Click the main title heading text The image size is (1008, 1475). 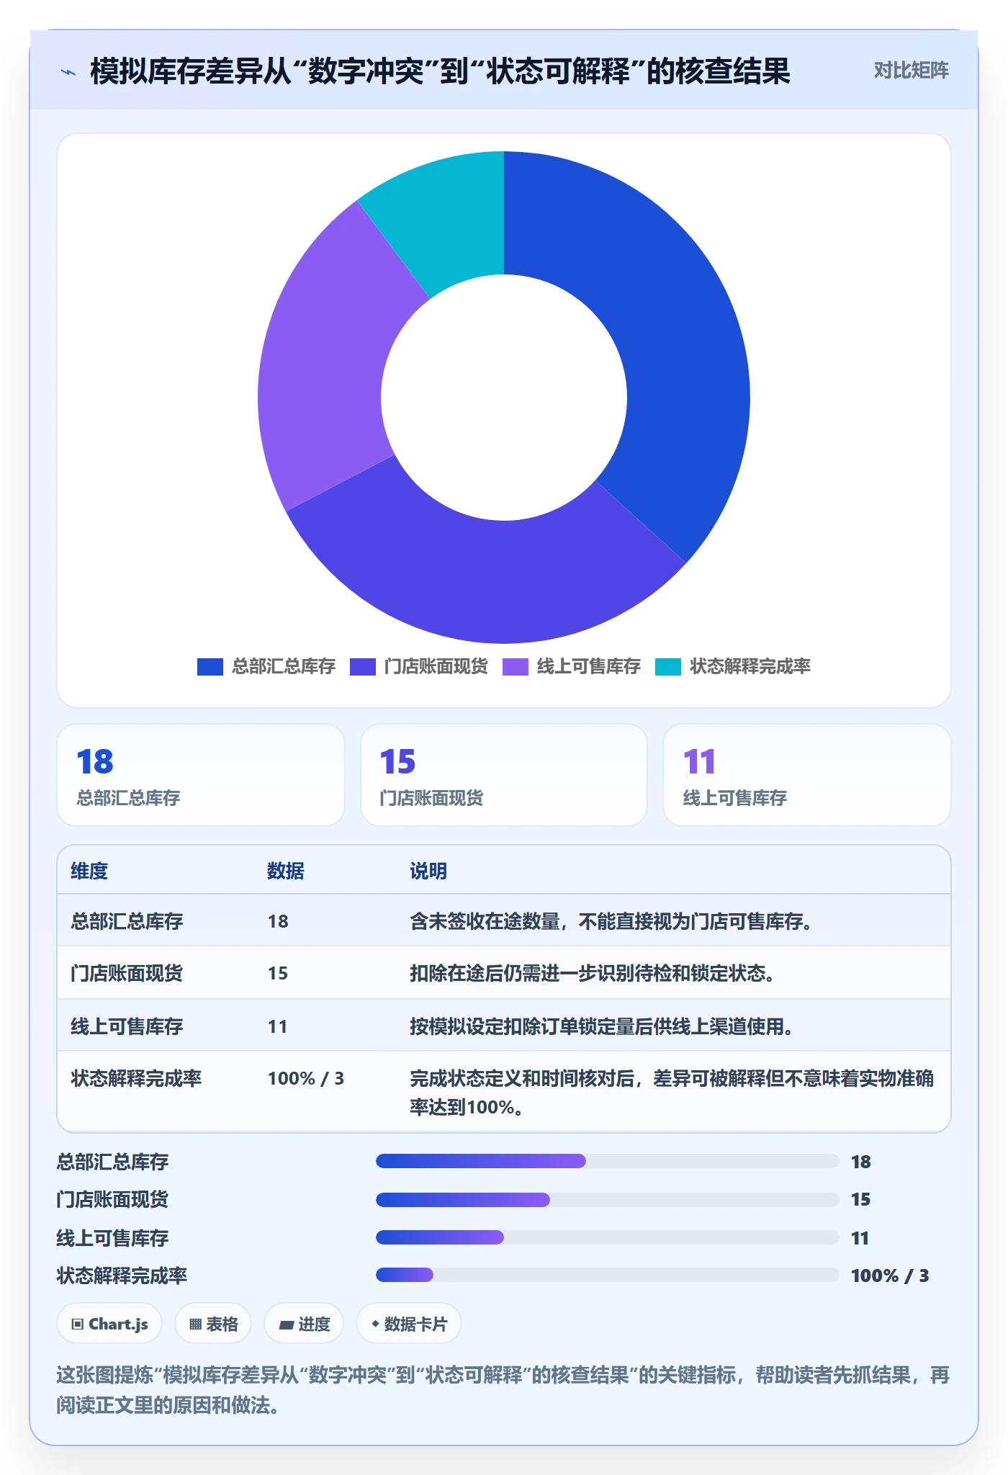pyautogui.click(x=440, y=71)
